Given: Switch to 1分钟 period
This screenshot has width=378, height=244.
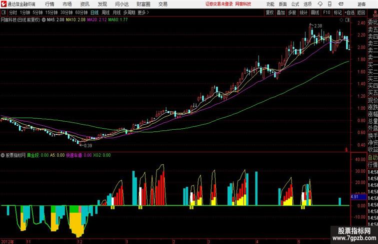Looking at the screenshot, I should 24,13.
